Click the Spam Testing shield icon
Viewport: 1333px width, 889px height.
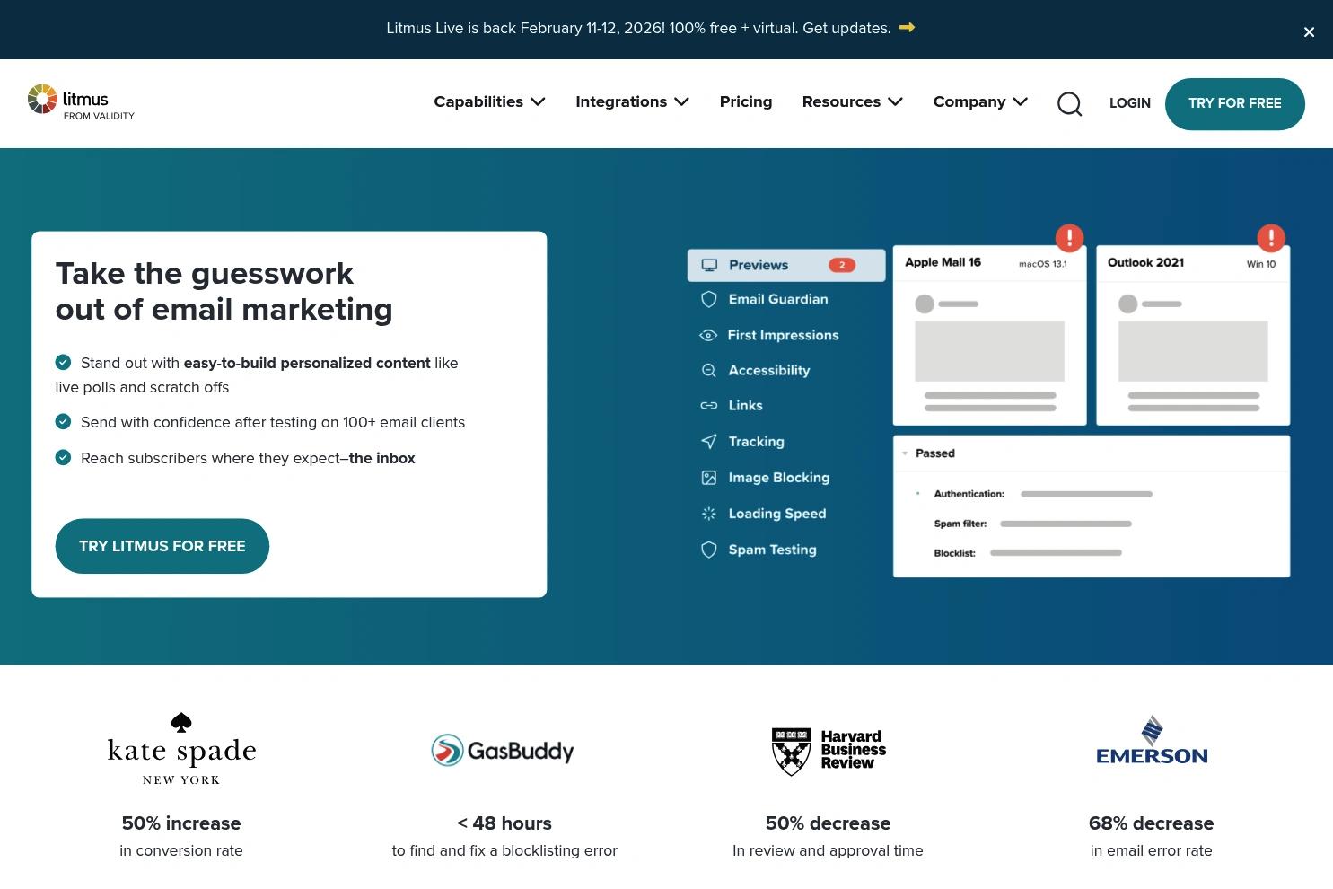[x=709, y=550]
